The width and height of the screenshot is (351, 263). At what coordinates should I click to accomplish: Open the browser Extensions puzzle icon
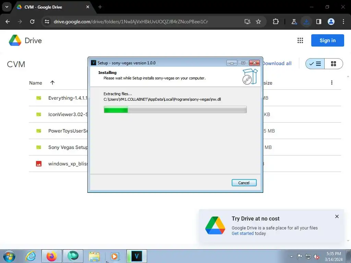pos(276,22)
